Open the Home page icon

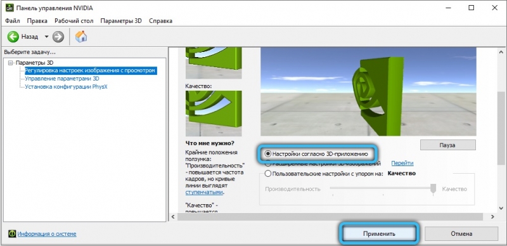tap(81, 37)
